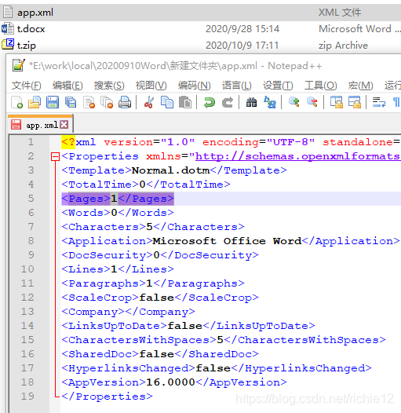The width and height of the screenshot is (401, 413).
Task: Print the document with the printer icon
Action: [125, 102]
